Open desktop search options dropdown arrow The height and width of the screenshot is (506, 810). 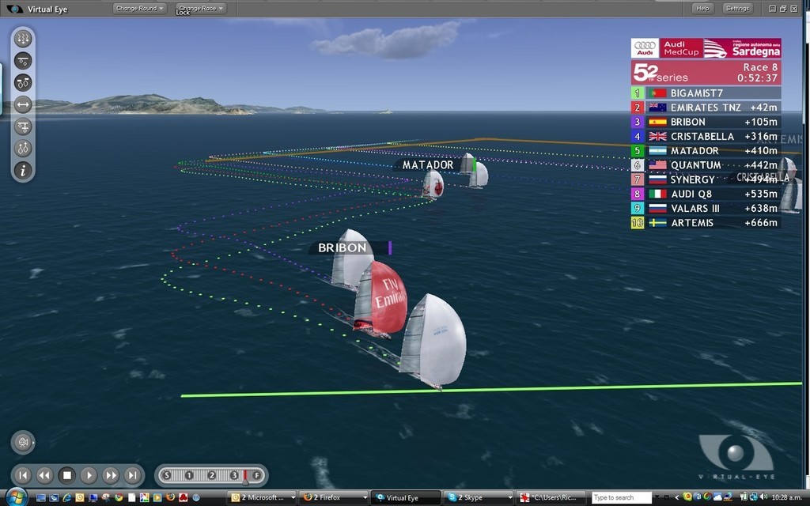(x=657, y=498)
